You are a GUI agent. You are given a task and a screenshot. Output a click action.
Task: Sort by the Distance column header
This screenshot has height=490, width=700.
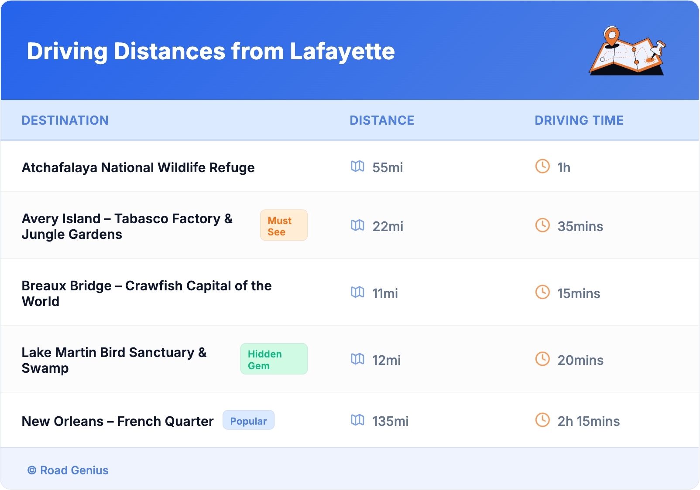[382, 120]
